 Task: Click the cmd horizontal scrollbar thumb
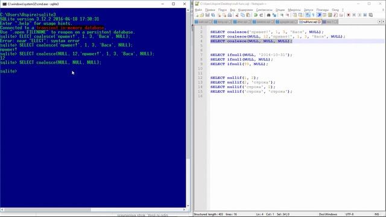click(x=48, y=210)
